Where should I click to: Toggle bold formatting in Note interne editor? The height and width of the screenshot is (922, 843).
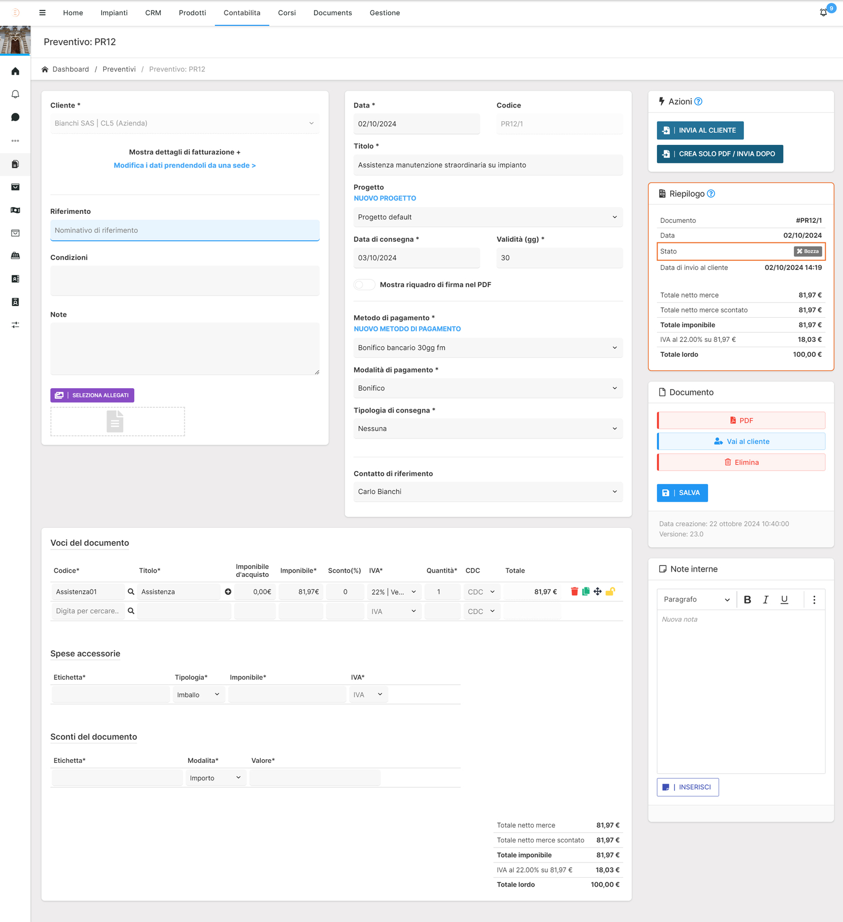click(747, 600)
